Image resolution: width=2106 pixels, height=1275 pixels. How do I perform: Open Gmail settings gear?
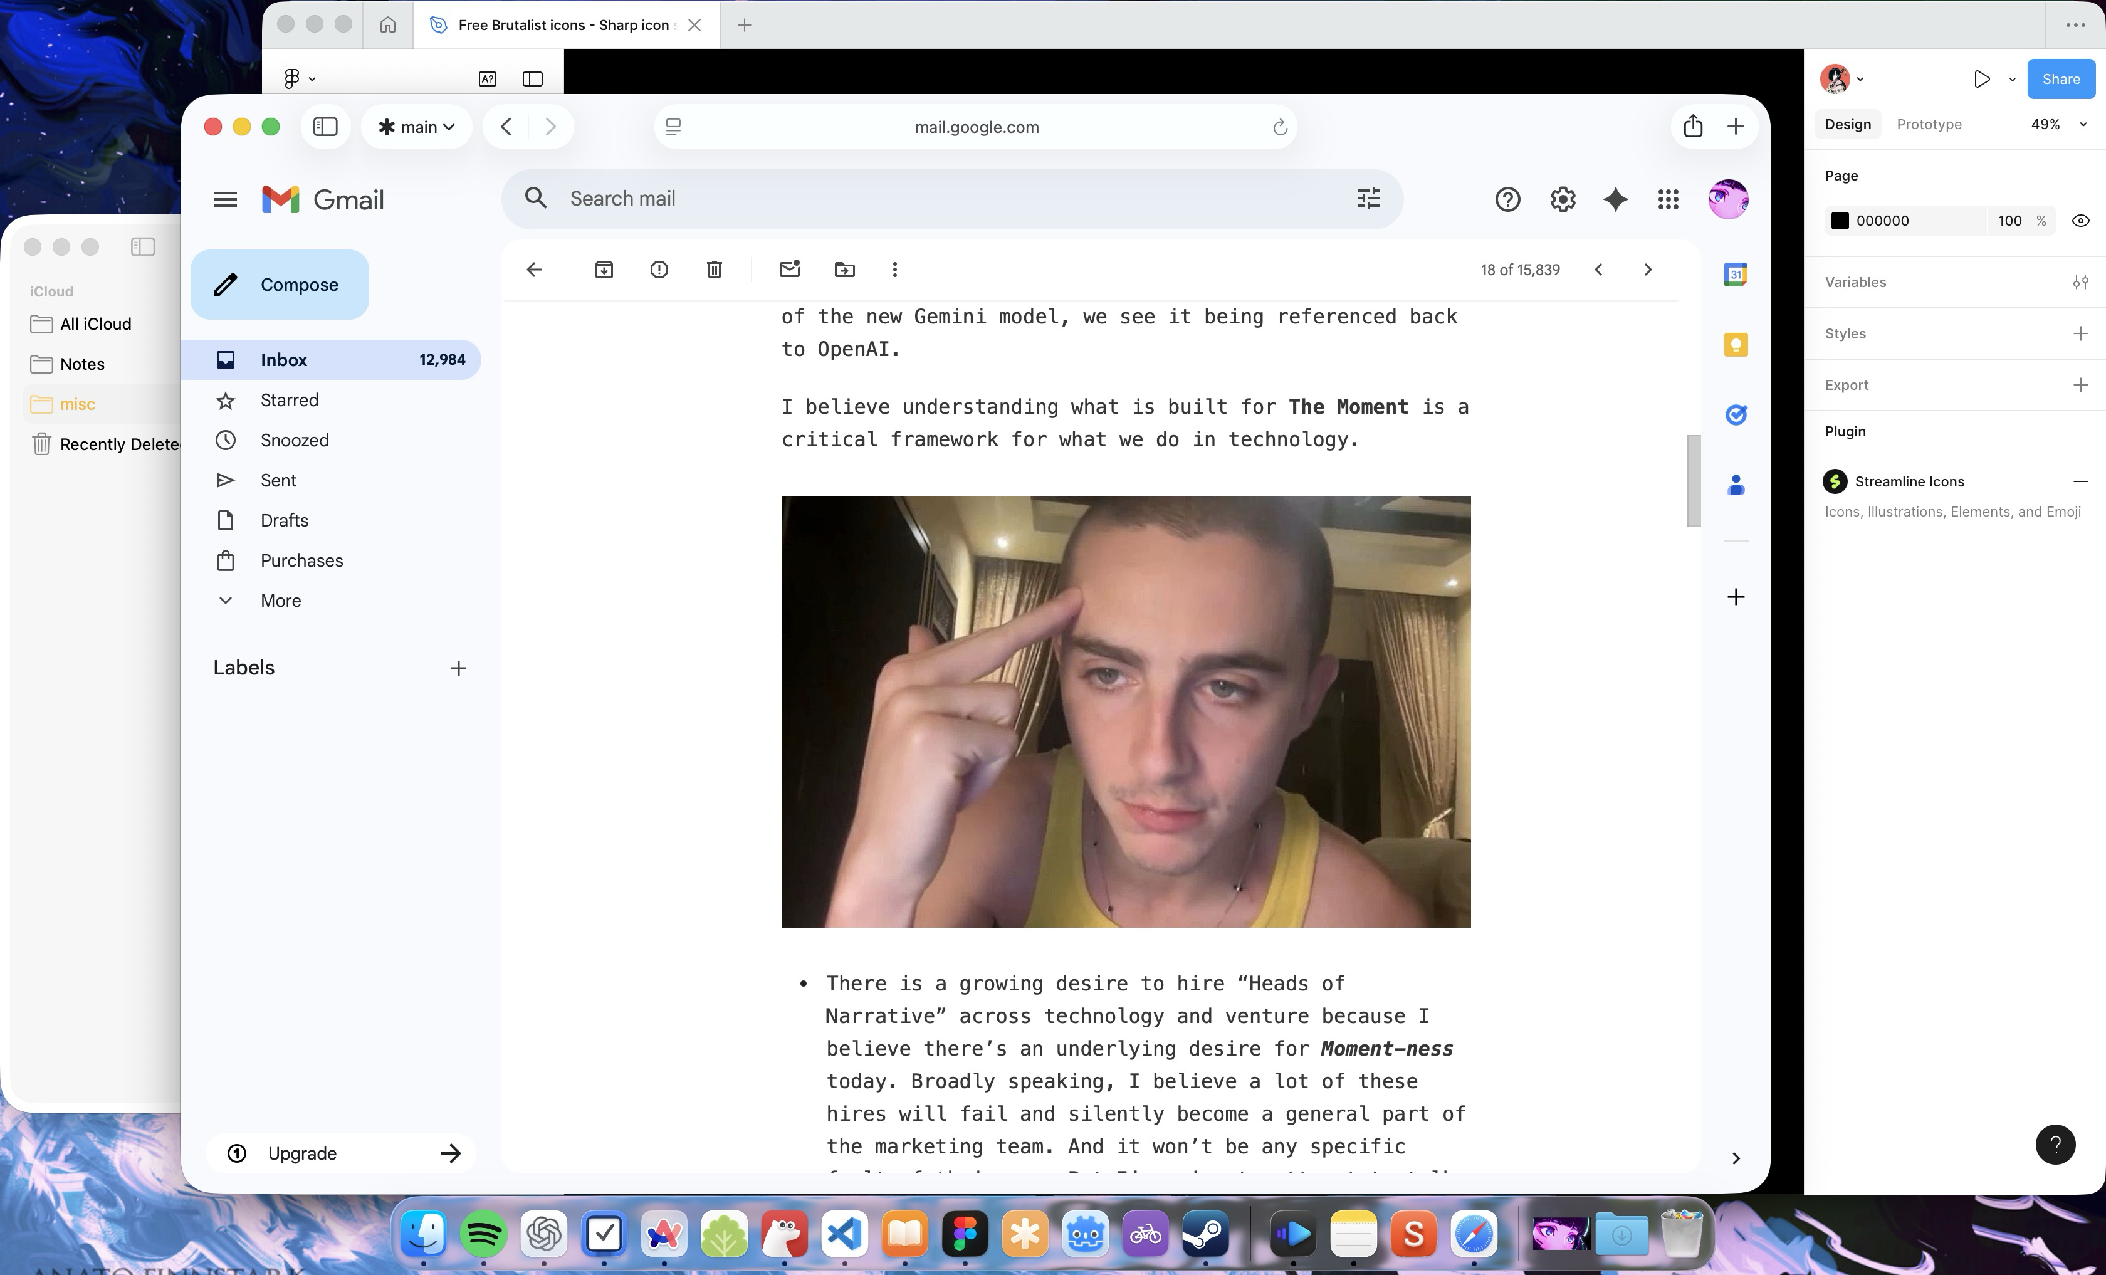coord(1563,199)
